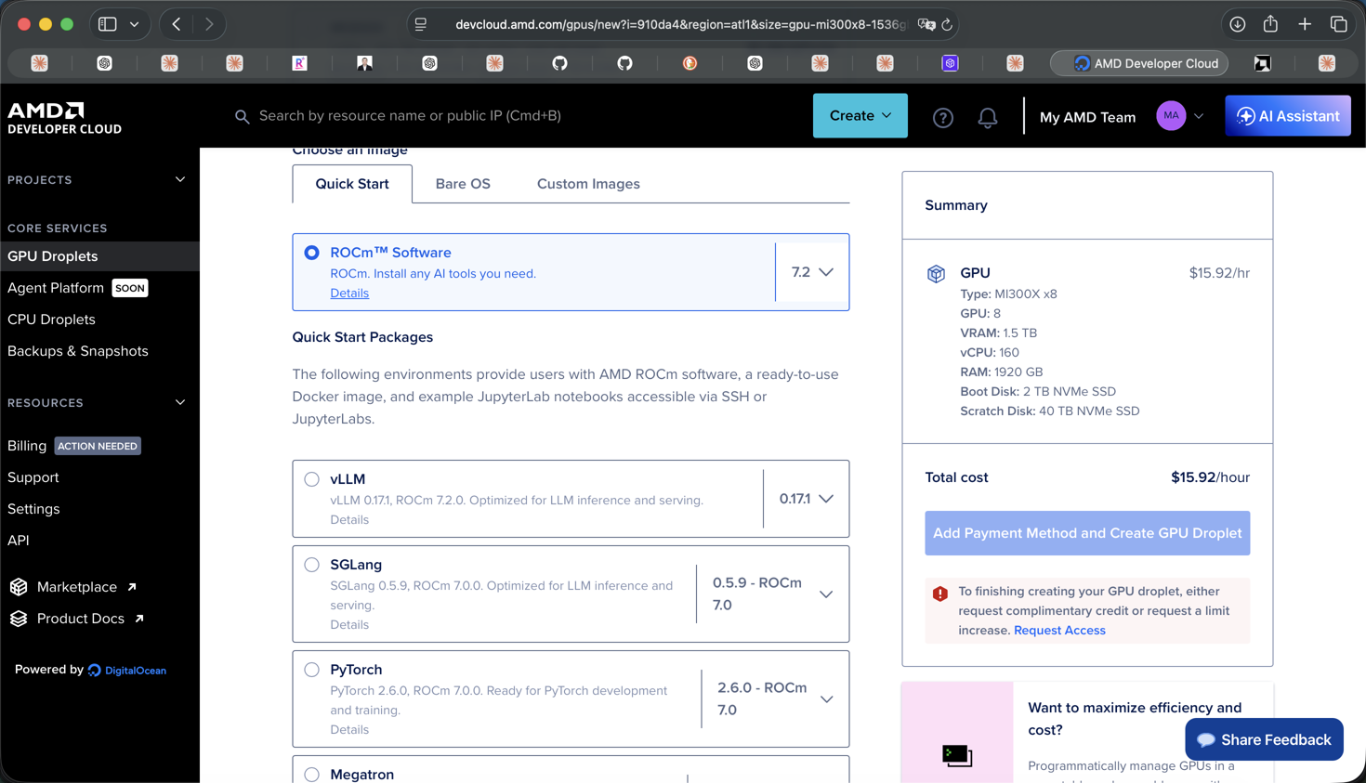This screenshot has width=1366, height=783.
Task: Click the Marketplace cube icon
Action: coord(19,587)
